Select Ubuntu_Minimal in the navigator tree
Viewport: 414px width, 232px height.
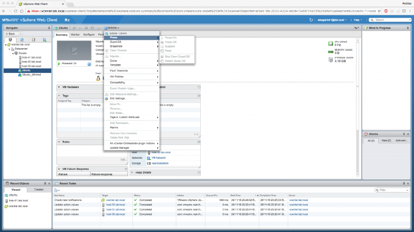point(31,75)
